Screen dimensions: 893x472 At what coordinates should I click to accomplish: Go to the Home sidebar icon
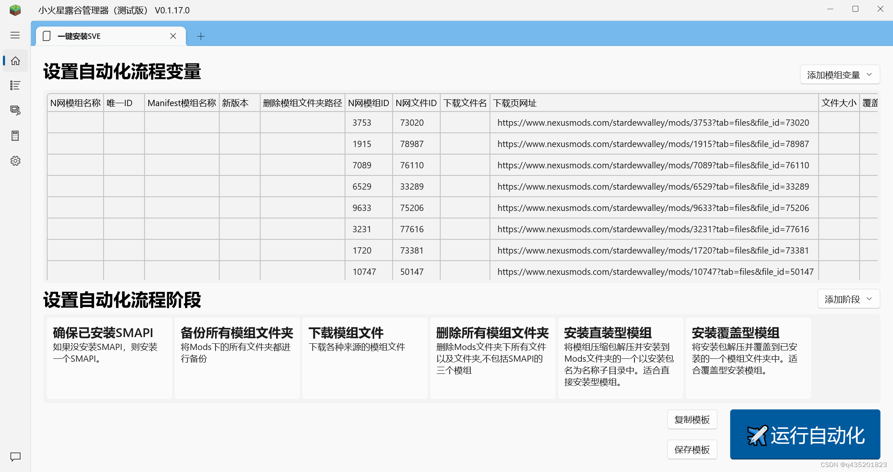(x=15, y=61)
